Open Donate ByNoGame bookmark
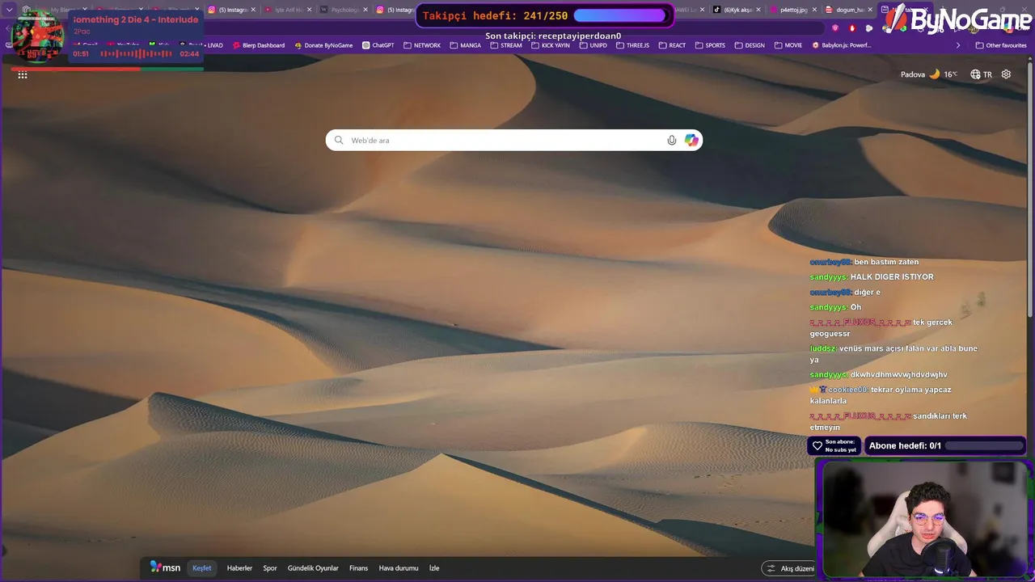1035x582 pixels. click(323, 45)
